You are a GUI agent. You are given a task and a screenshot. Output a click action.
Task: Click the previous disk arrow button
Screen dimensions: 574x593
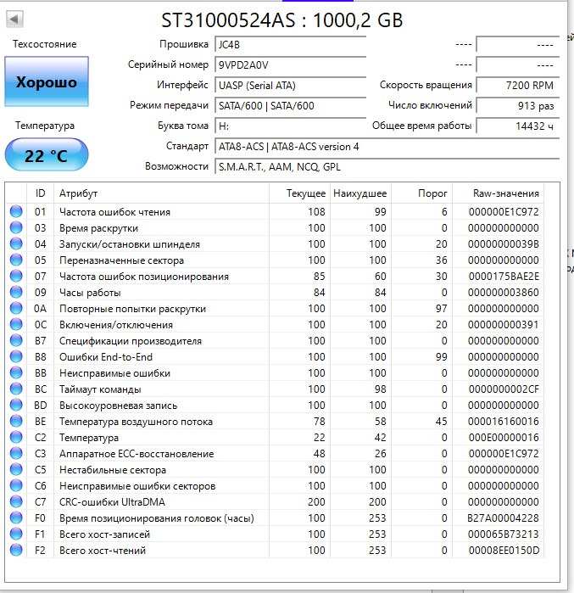[x=14, y=19]
